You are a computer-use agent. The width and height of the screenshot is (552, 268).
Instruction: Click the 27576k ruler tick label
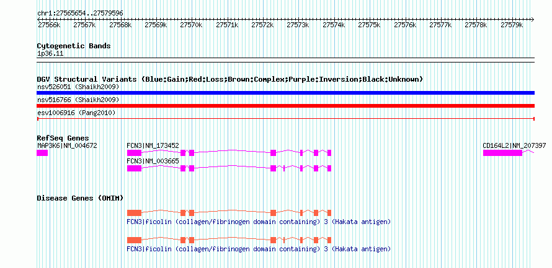(405, 25)
